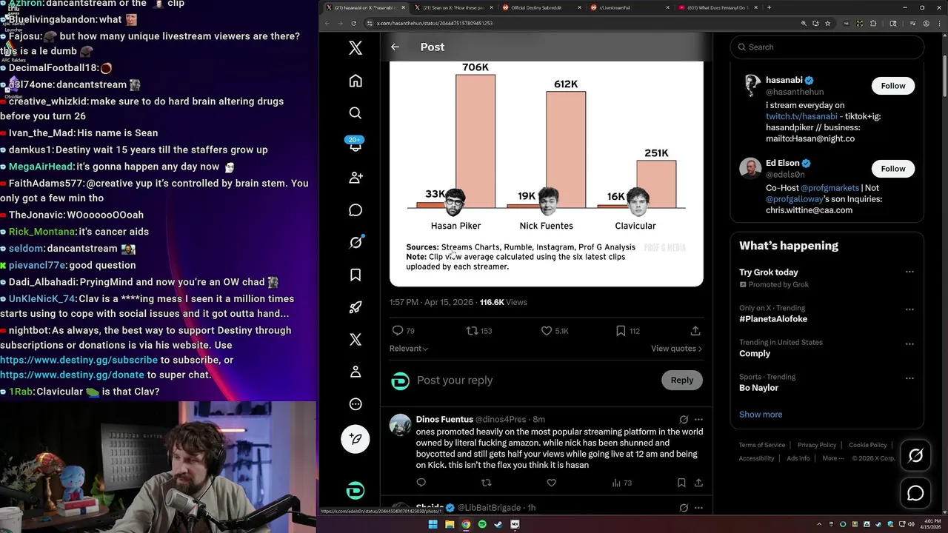Open more options for Try Grok today
Screen dimensions: 948x533
[x=909, y=272]
